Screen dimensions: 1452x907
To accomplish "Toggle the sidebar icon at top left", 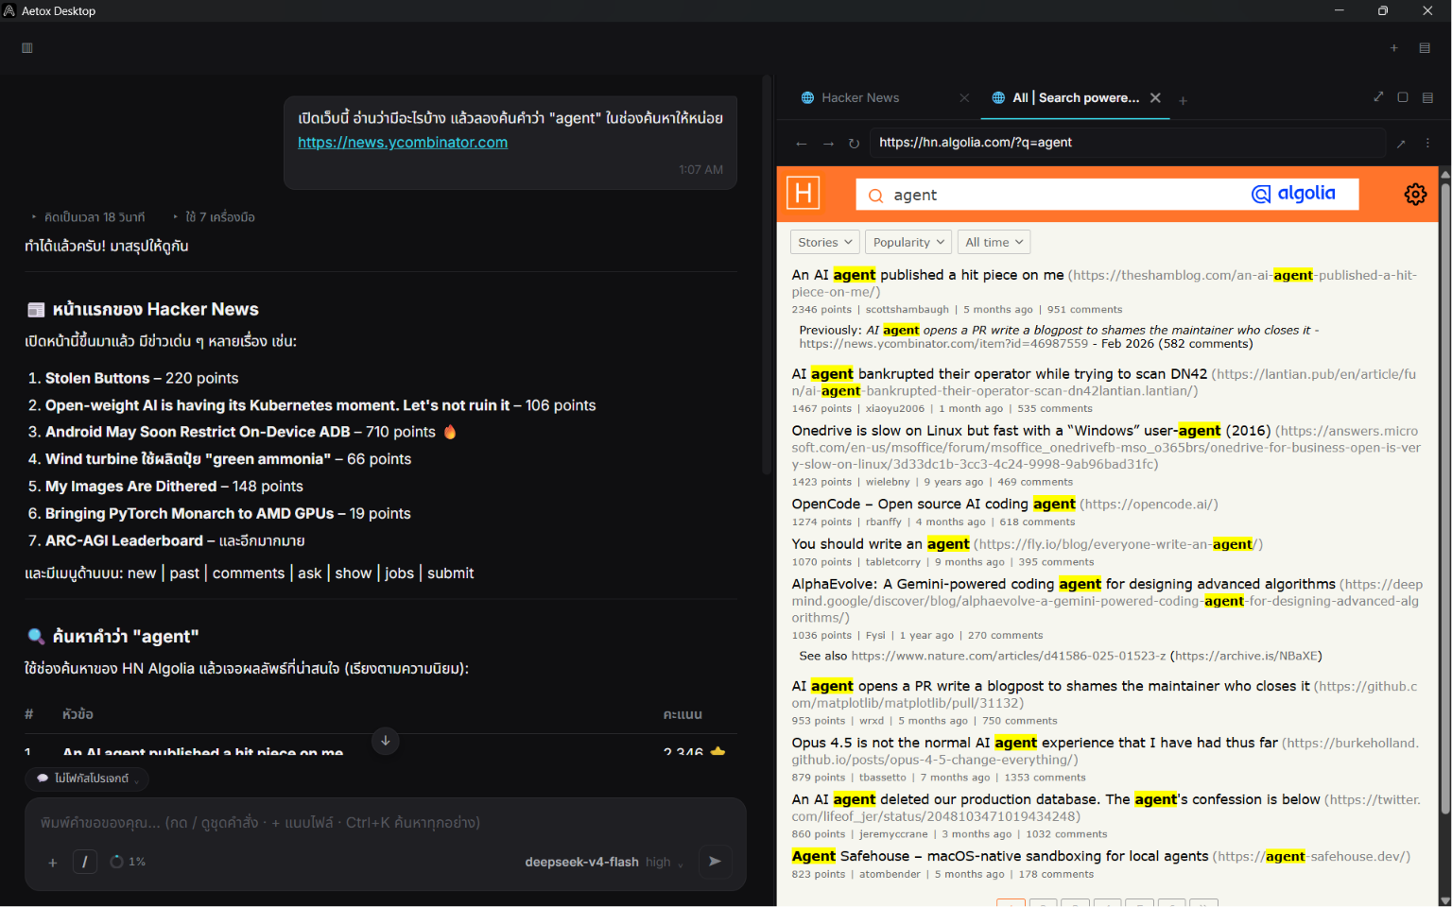I will point(27,48).
